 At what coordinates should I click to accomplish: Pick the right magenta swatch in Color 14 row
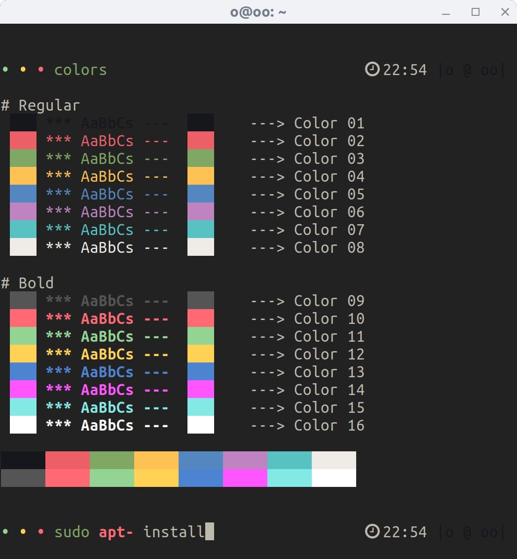tap(201, 390)
